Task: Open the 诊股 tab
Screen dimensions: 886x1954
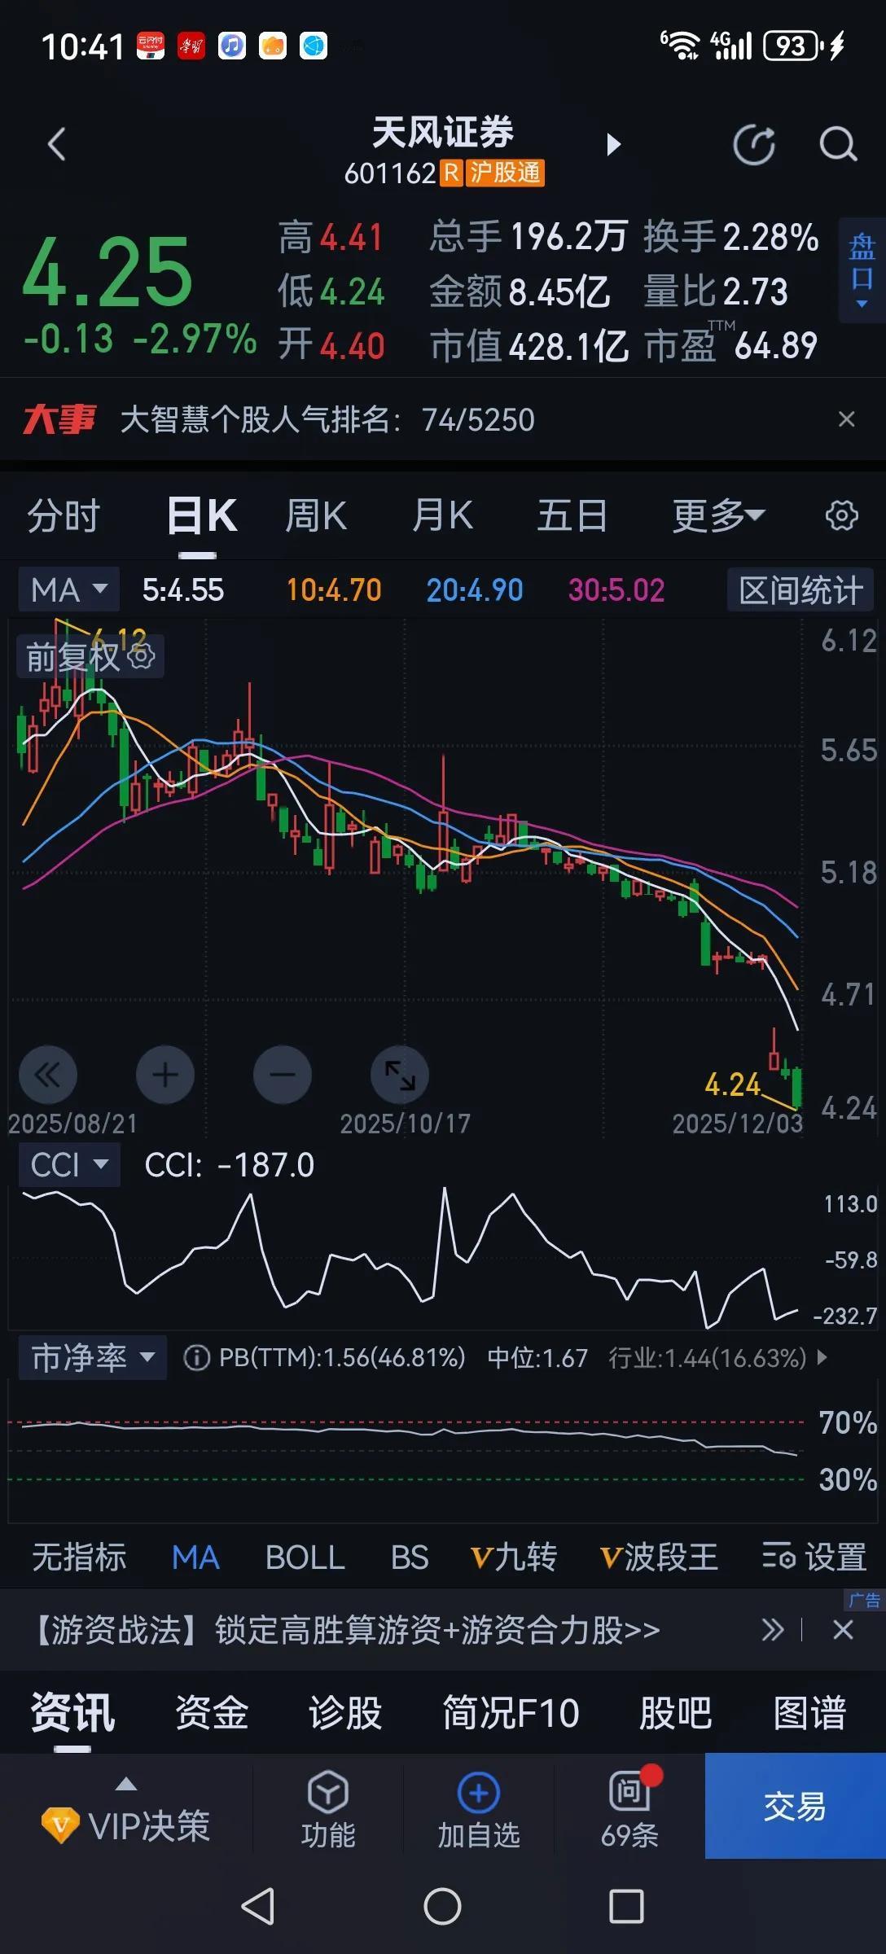Action: pos(345,1713)
